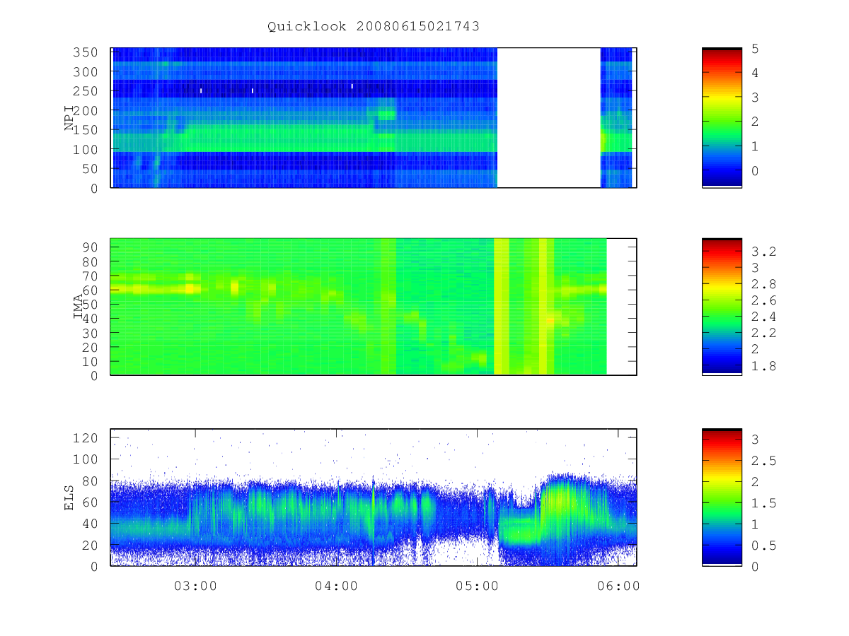Click the white data gap in NPI panel
Screen dimensions: 849x636
point(549,118)
